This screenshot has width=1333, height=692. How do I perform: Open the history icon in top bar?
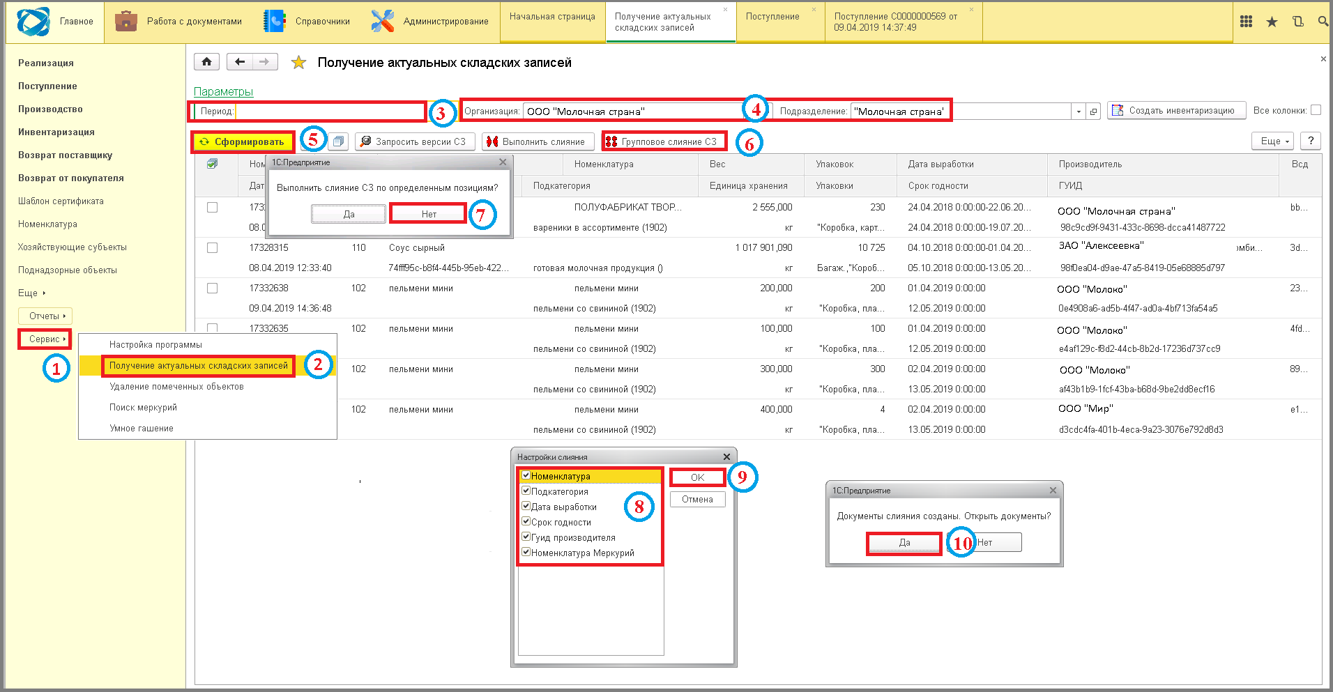click(1297, 22)
